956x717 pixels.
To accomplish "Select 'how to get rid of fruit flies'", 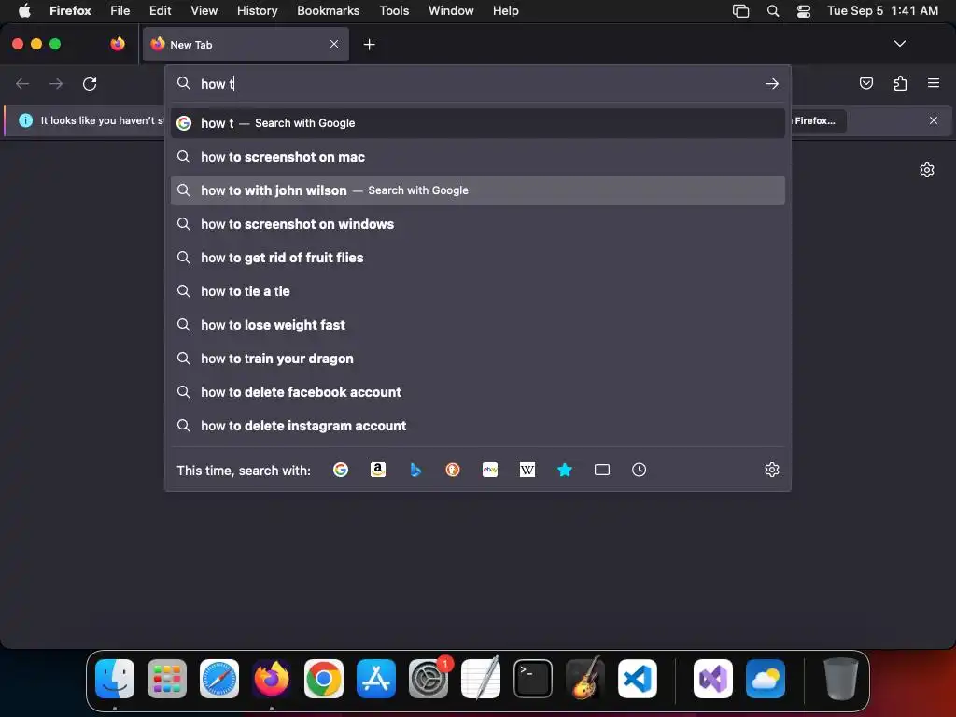I will [x=477, y=258].
